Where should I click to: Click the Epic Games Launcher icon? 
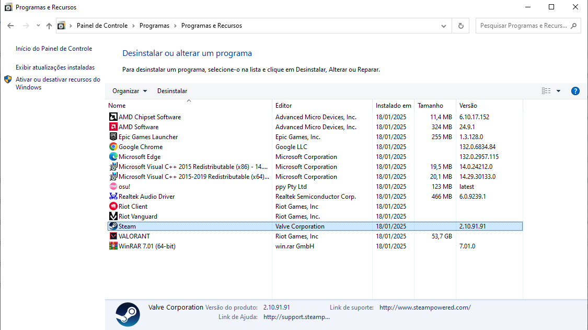click(113, 136)
